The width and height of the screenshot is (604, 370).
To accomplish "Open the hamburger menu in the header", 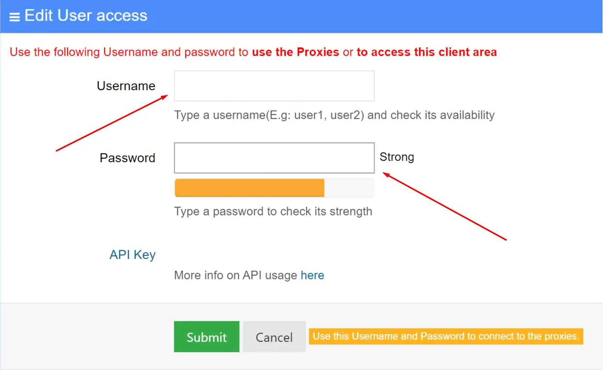I will click(x=14, y=17).
